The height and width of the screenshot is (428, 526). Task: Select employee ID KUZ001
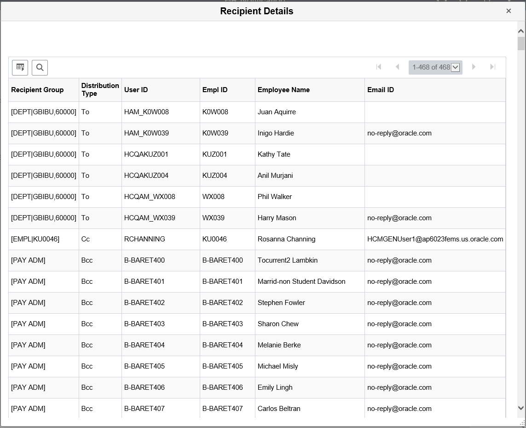pos(214,154)
